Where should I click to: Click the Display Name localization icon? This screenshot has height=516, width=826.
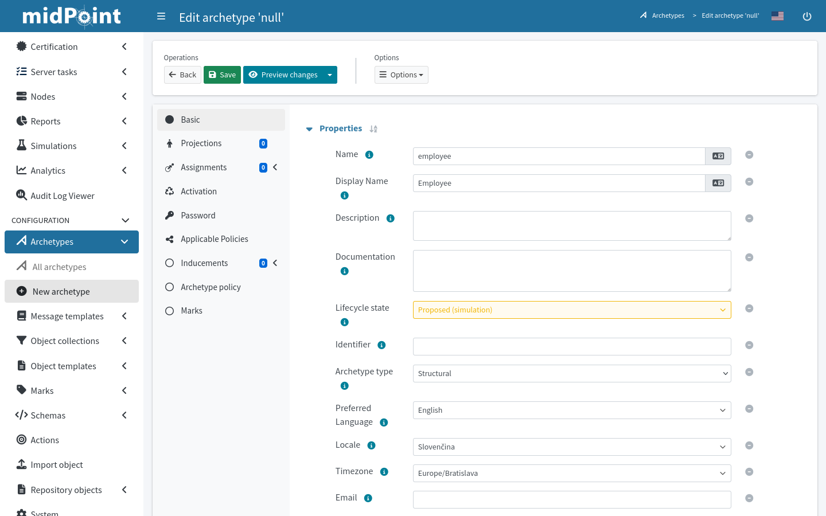pyautogui.click(x=718, y=183)
